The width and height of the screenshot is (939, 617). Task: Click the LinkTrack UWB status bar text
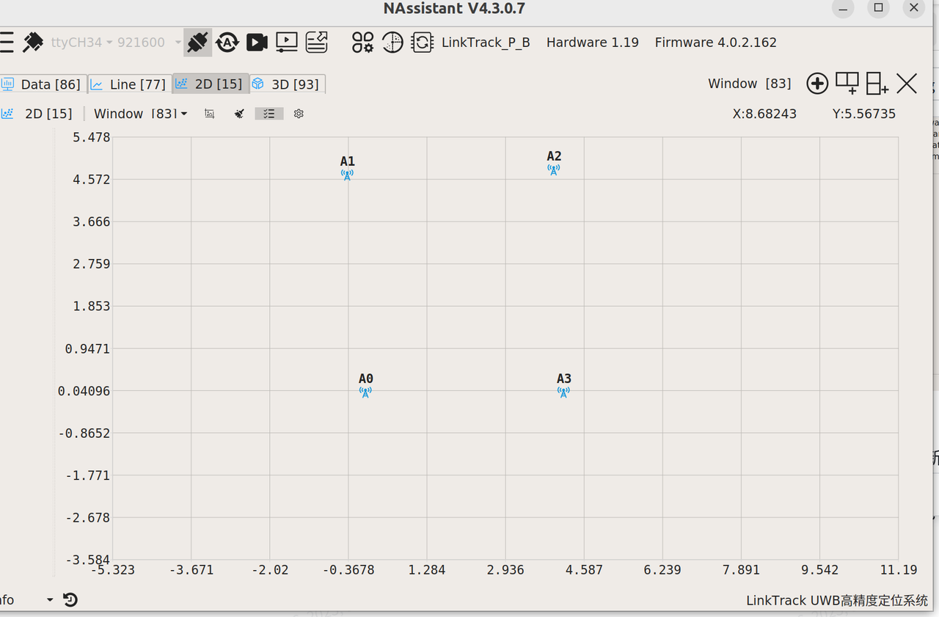pos(837,600)
